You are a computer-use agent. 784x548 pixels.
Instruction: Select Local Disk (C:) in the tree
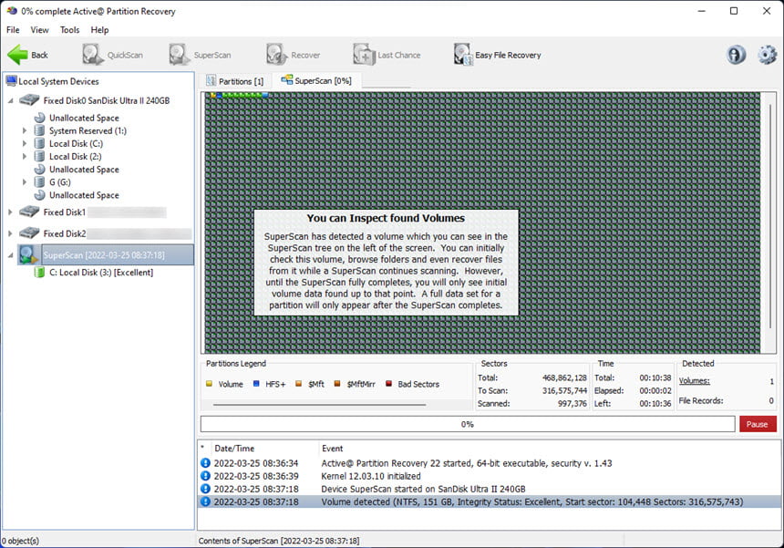pyautogui.click(x=76, y=144)
